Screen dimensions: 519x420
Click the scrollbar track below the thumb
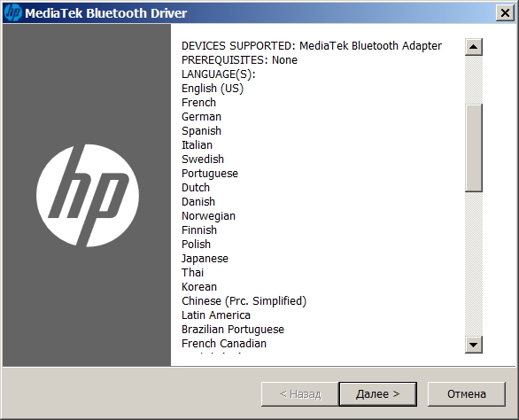(x=473, y=264)
